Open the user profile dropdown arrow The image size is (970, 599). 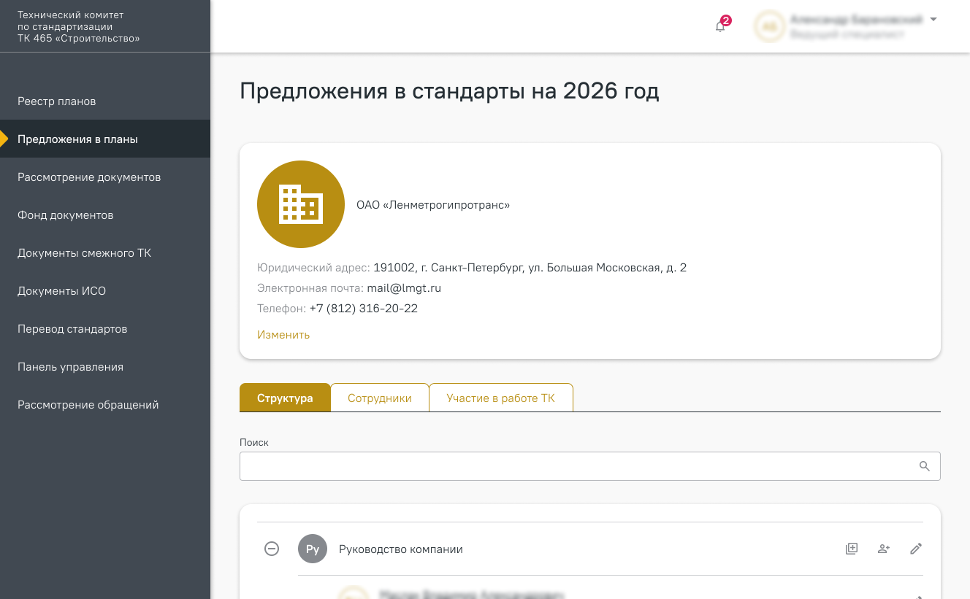[933, 20]
